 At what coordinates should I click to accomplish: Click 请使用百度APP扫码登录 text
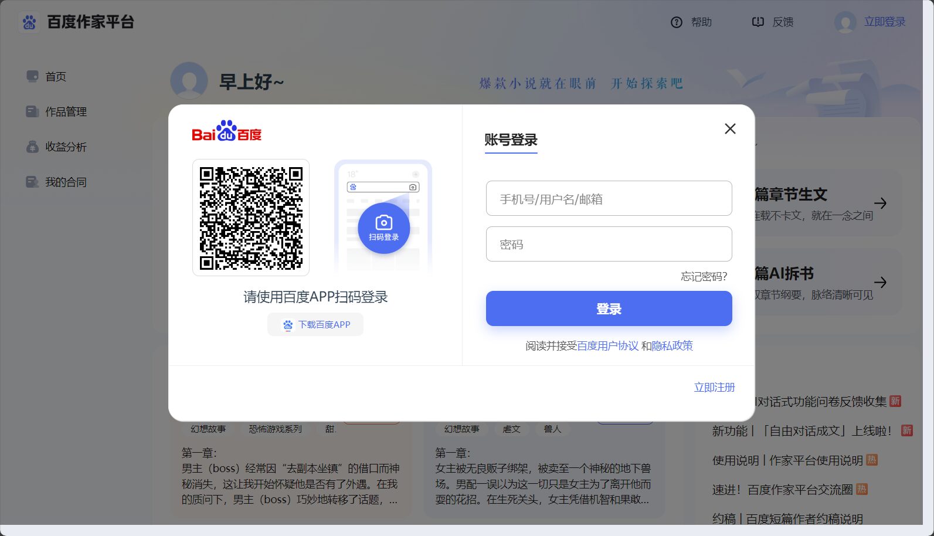315,297
